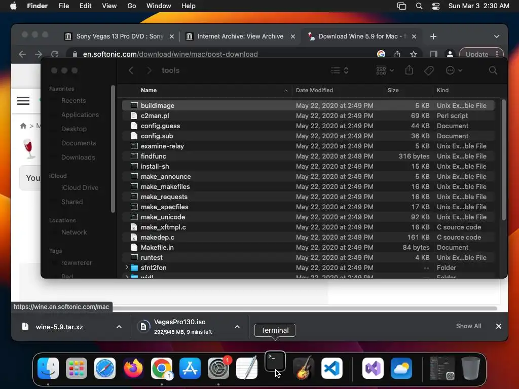Open Control Center in menu bar
Image resolution: width=519 pixels, height=389 pixels.
pos(436,6)
